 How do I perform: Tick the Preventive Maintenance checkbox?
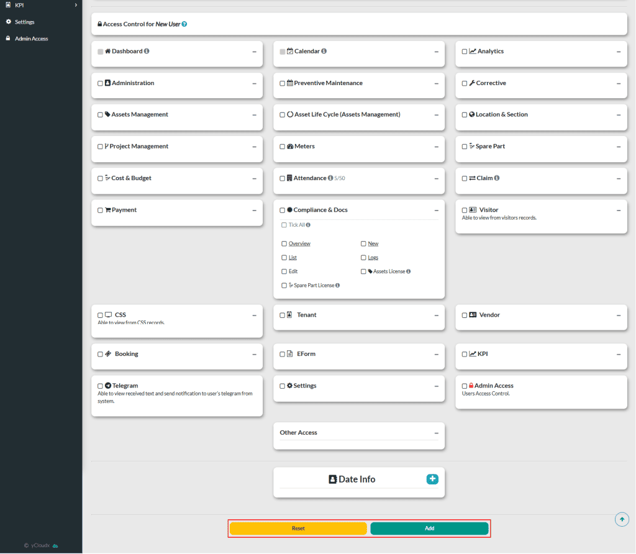click(x=283, y=83)
